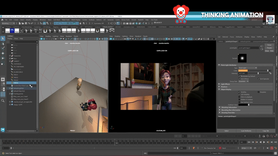The image size is (278, 156).
Task: Click the Save scene icon
Action: 26,23
